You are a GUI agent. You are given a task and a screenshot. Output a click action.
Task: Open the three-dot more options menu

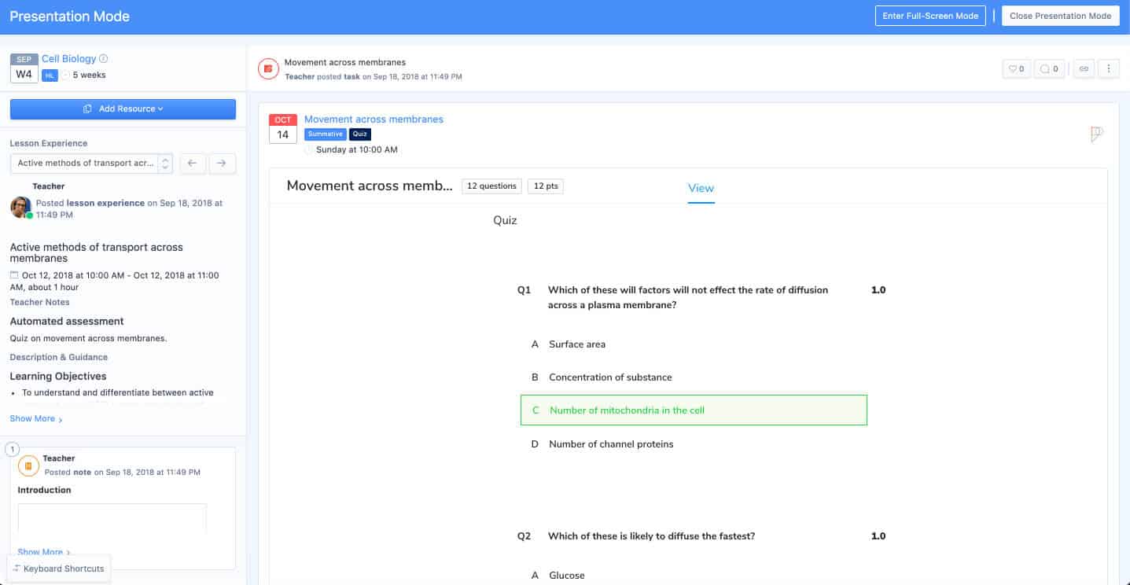(1108, 69)
